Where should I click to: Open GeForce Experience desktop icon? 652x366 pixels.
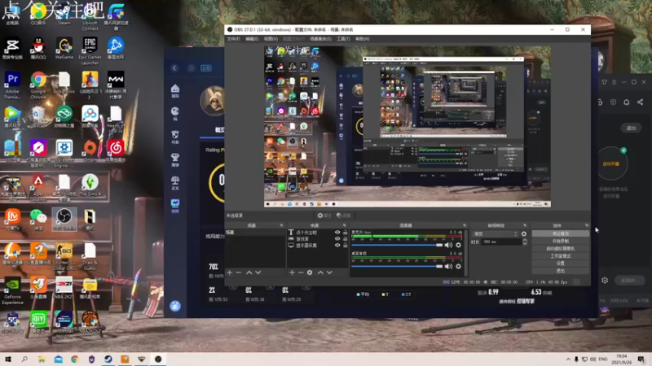click(12, 290)
